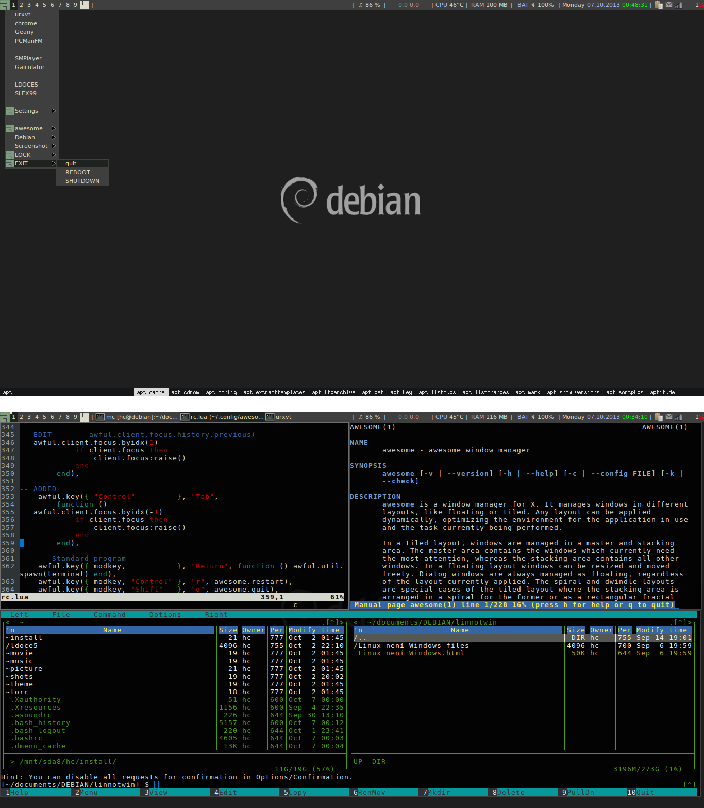
Task: Click the clipboard icon beside the 00:48:31 clock
Action: (x=659, y=5)
